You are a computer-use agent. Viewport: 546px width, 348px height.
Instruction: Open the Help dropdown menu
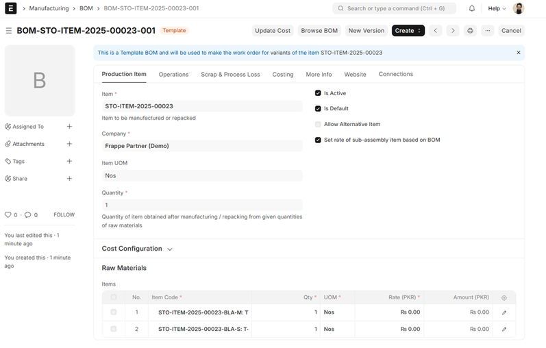coord(497,9)
